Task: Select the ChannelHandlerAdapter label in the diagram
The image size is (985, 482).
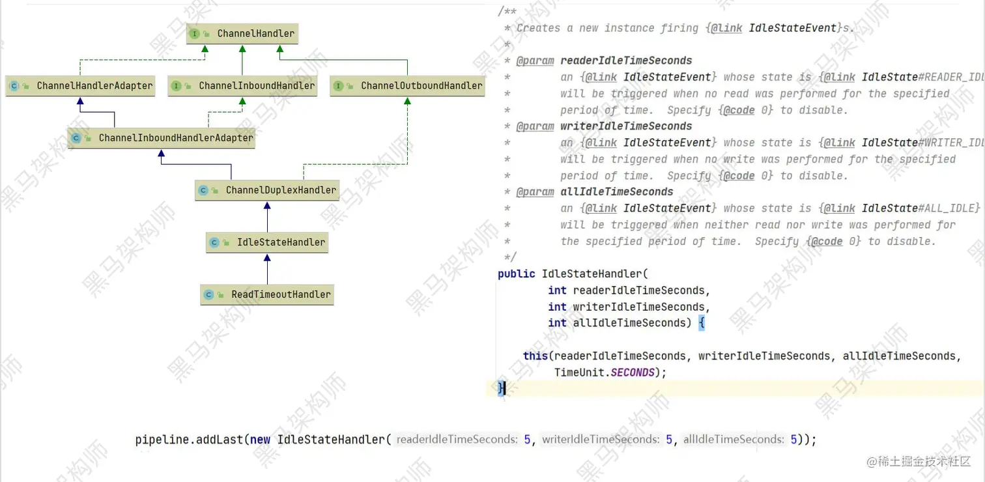Action: tap(94, 85)
